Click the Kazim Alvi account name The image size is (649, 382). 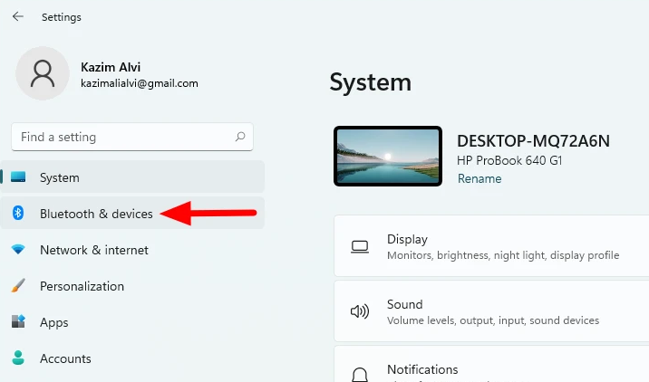point(111,67)
